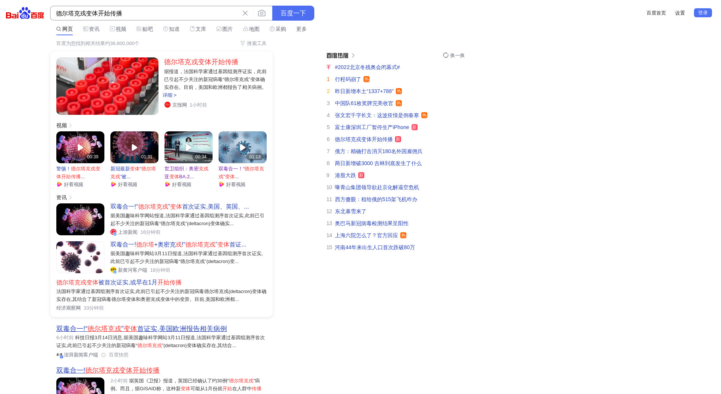Play the 01:13 video
The image size is (721, 394).
pyautogui.click(x=243, y=147)
